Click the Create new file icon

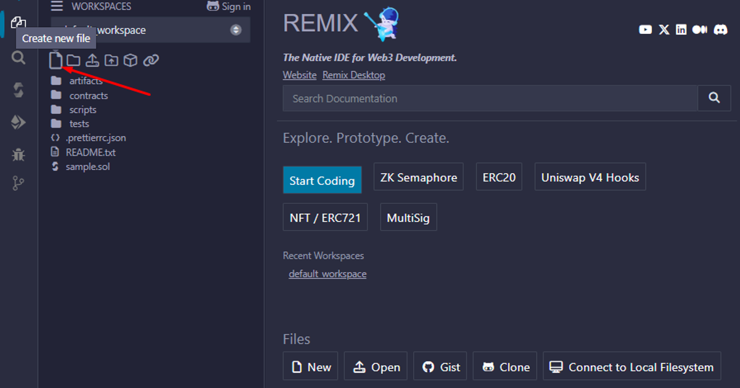click(56, 60)
